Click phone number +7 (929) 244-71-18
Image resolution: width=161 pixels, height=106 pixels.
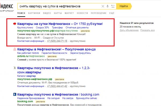point(57,41)
